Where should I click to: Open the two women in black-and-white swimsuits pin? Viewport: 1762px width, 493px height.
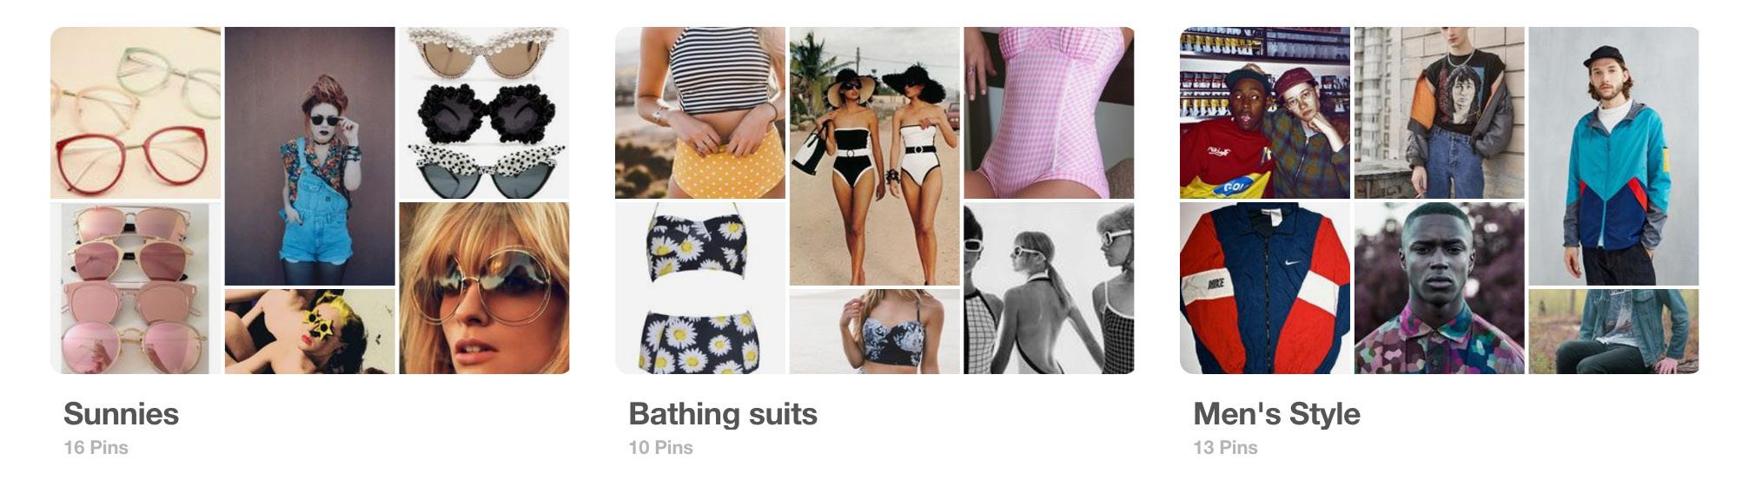pos(875,156)
